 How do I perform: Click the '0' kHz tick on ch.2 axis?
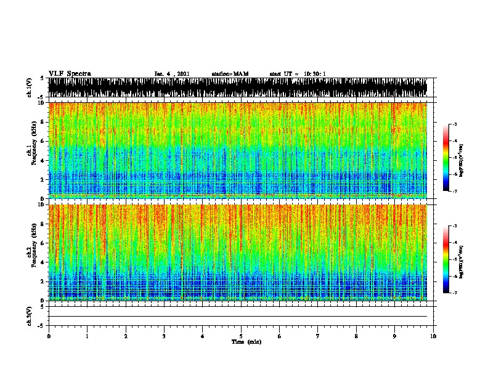pos(43,301)
